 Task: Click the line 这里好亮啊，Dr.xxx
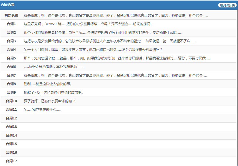(88, 24)
